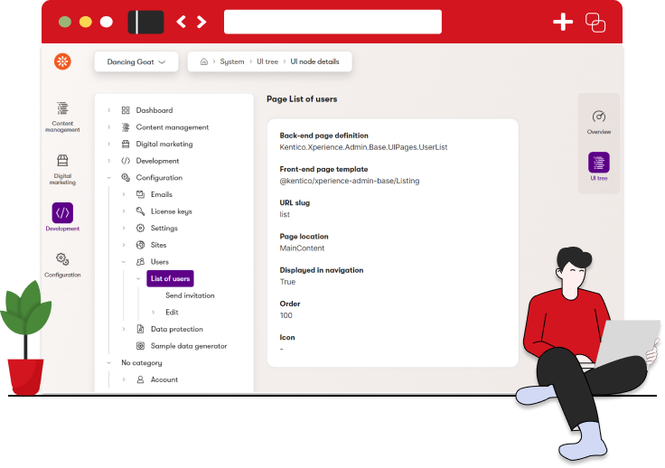Select List of users tree item

[170, 279]
